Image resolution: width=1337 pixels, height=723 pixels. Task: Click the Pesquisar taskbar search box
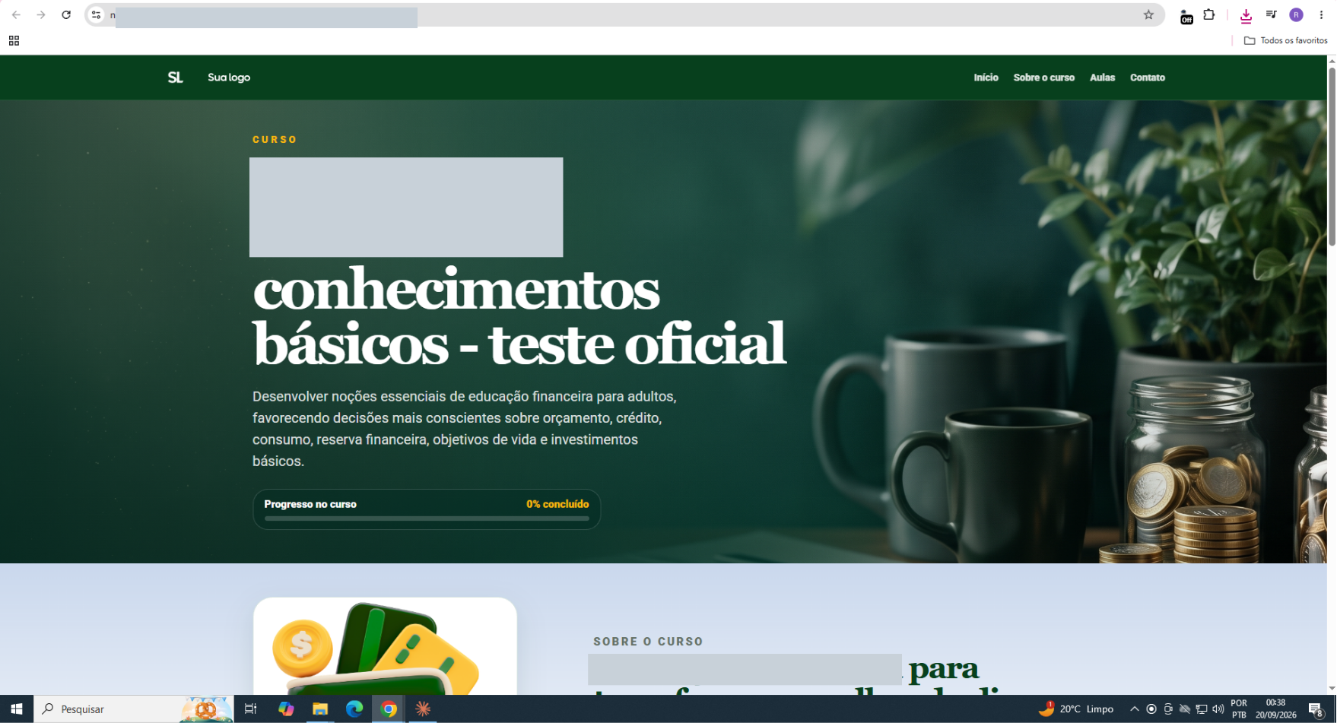(x=134, y=709)
